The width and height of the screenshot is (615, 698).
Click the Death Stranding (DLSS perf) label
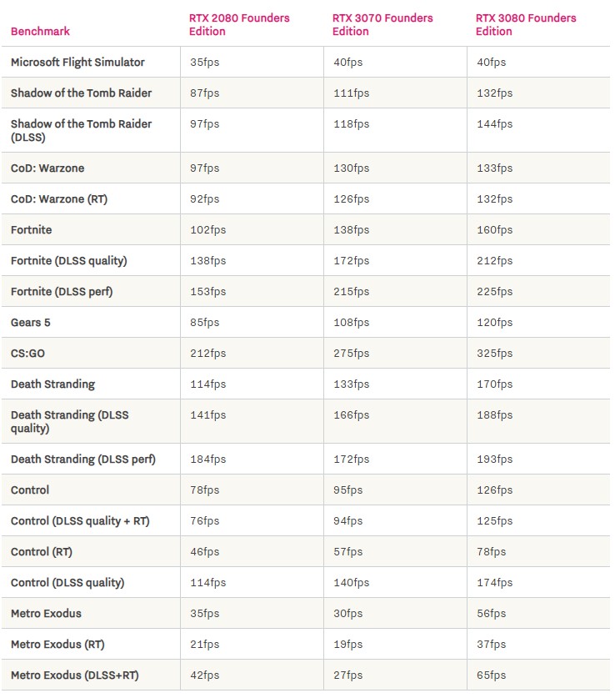(x=83, y=459)
